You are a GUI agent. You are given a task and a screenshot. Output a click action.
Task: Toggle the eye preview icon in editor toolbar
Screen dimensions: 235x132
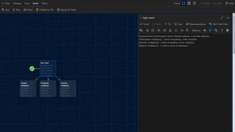point(204,30)
